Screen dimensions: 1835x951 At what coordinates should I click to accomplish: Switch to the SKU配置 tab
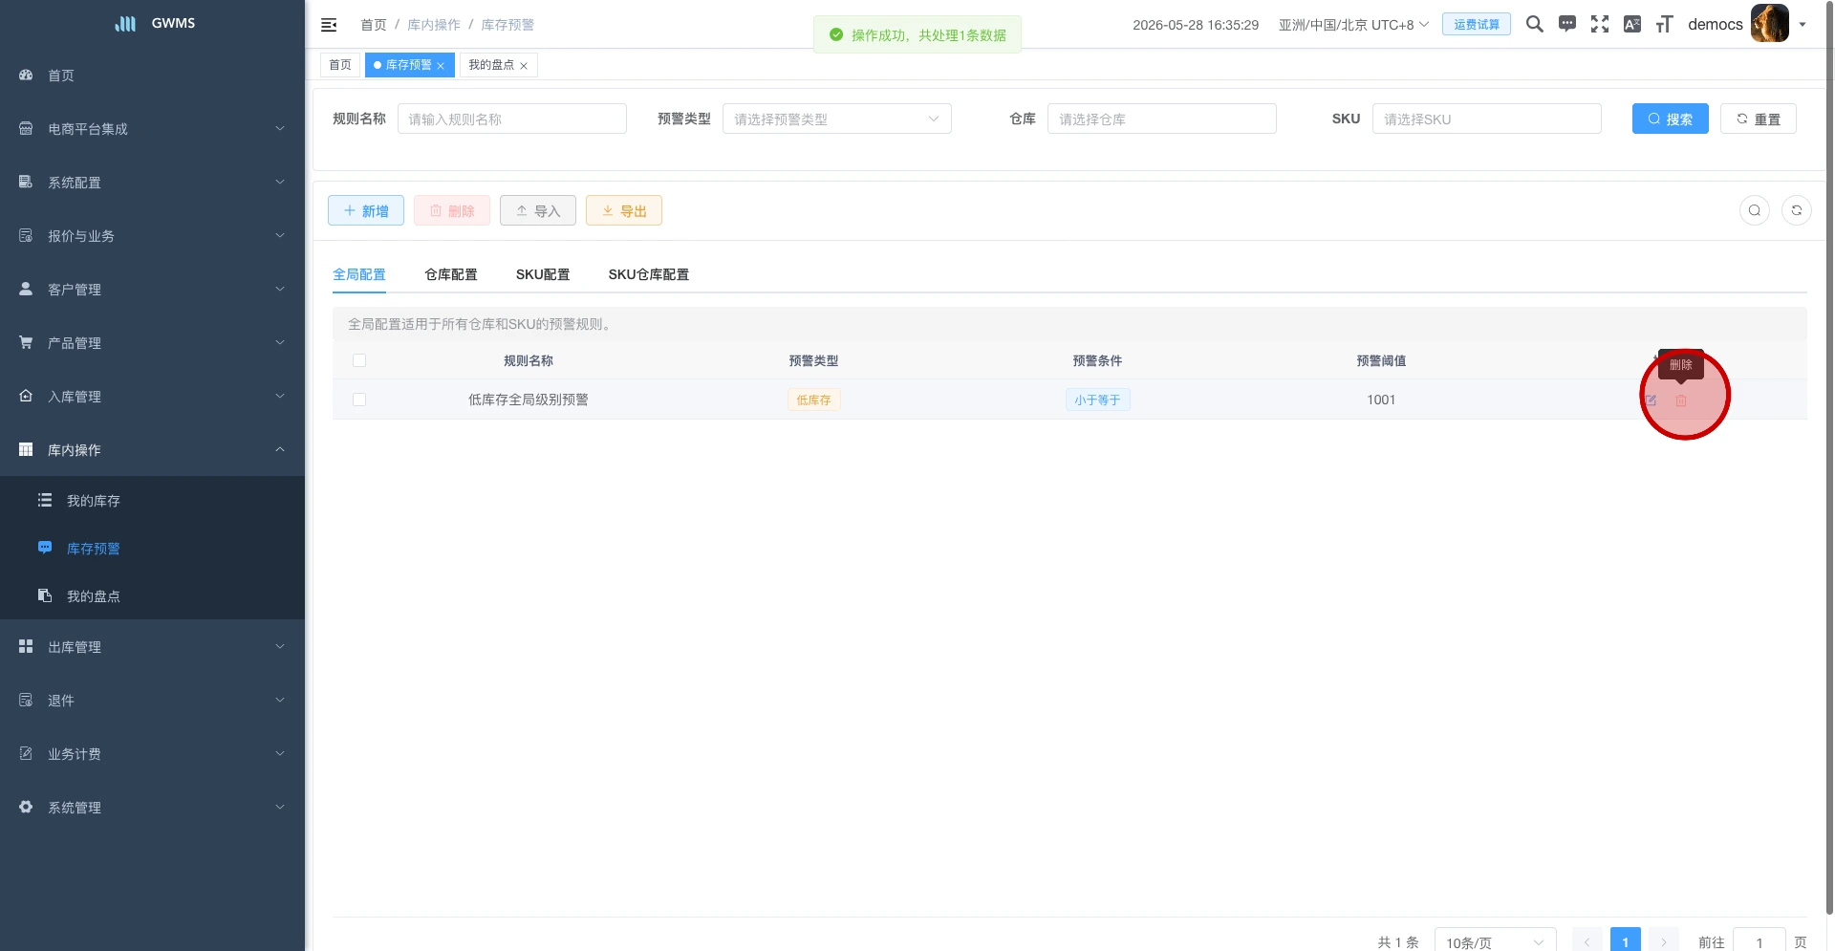[543, 274]
